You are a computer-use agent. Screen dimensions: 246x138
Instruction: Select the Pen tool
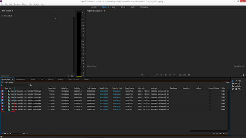coord(233,89)
